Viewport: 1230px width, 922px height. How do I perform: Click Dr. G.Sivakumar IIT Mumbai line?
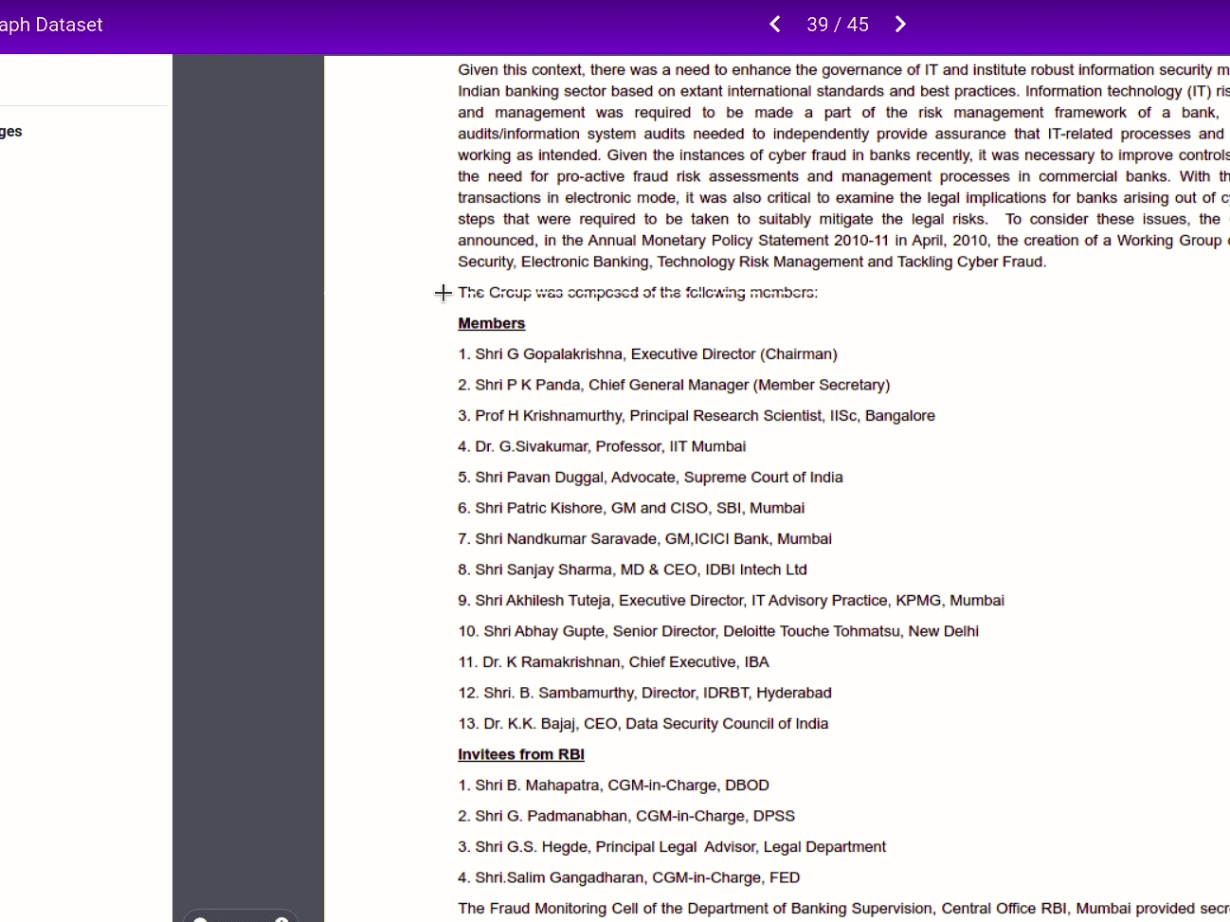pos(602,446)
